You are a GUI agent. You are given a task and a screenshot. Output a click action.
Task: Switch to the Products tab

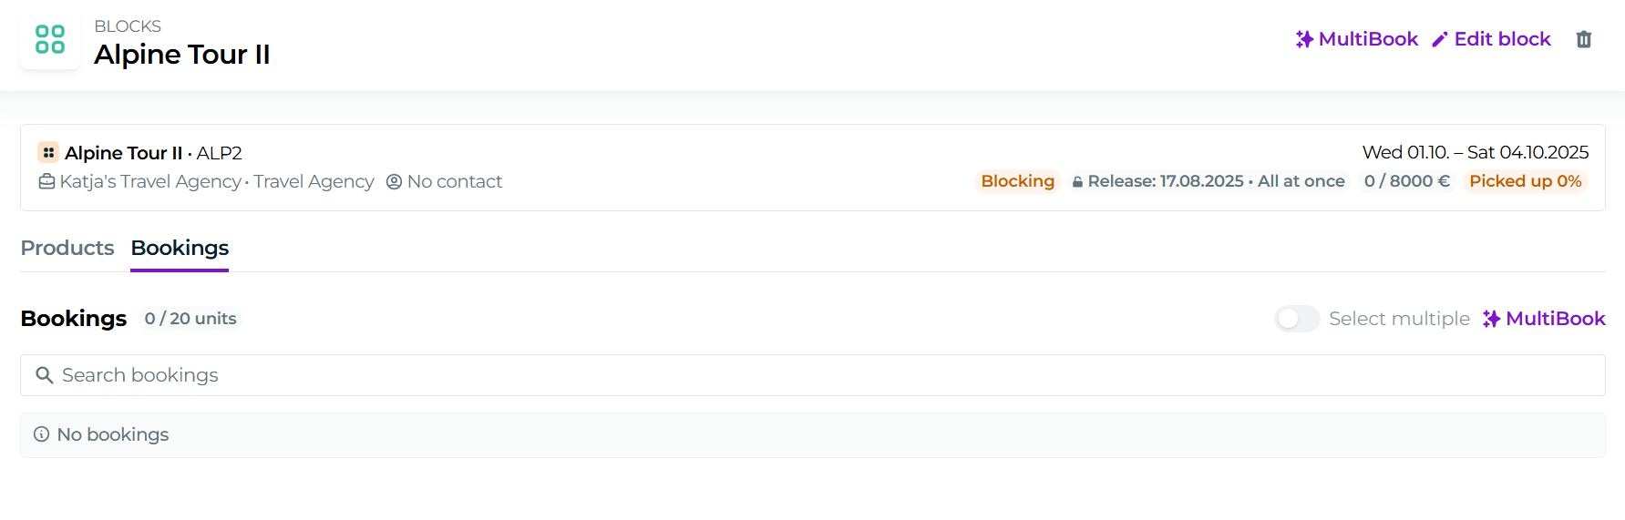(x=67, y=248)
